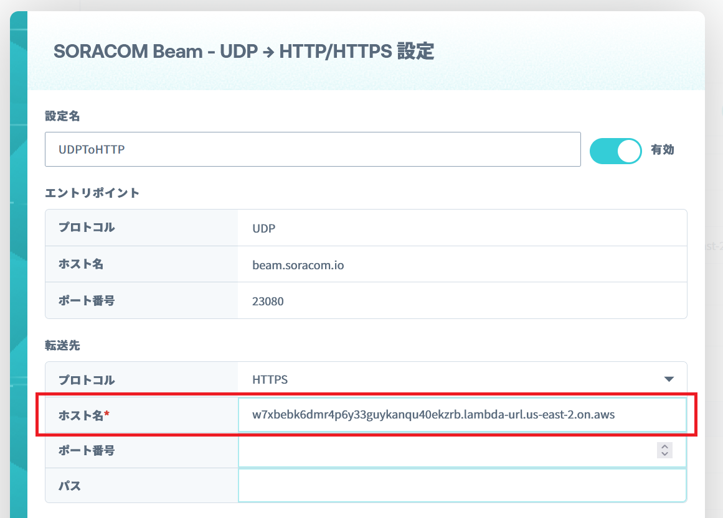723x518 pixels.
Task: Click the required ホスト名* label in 転送先
Action: (84, 415)
